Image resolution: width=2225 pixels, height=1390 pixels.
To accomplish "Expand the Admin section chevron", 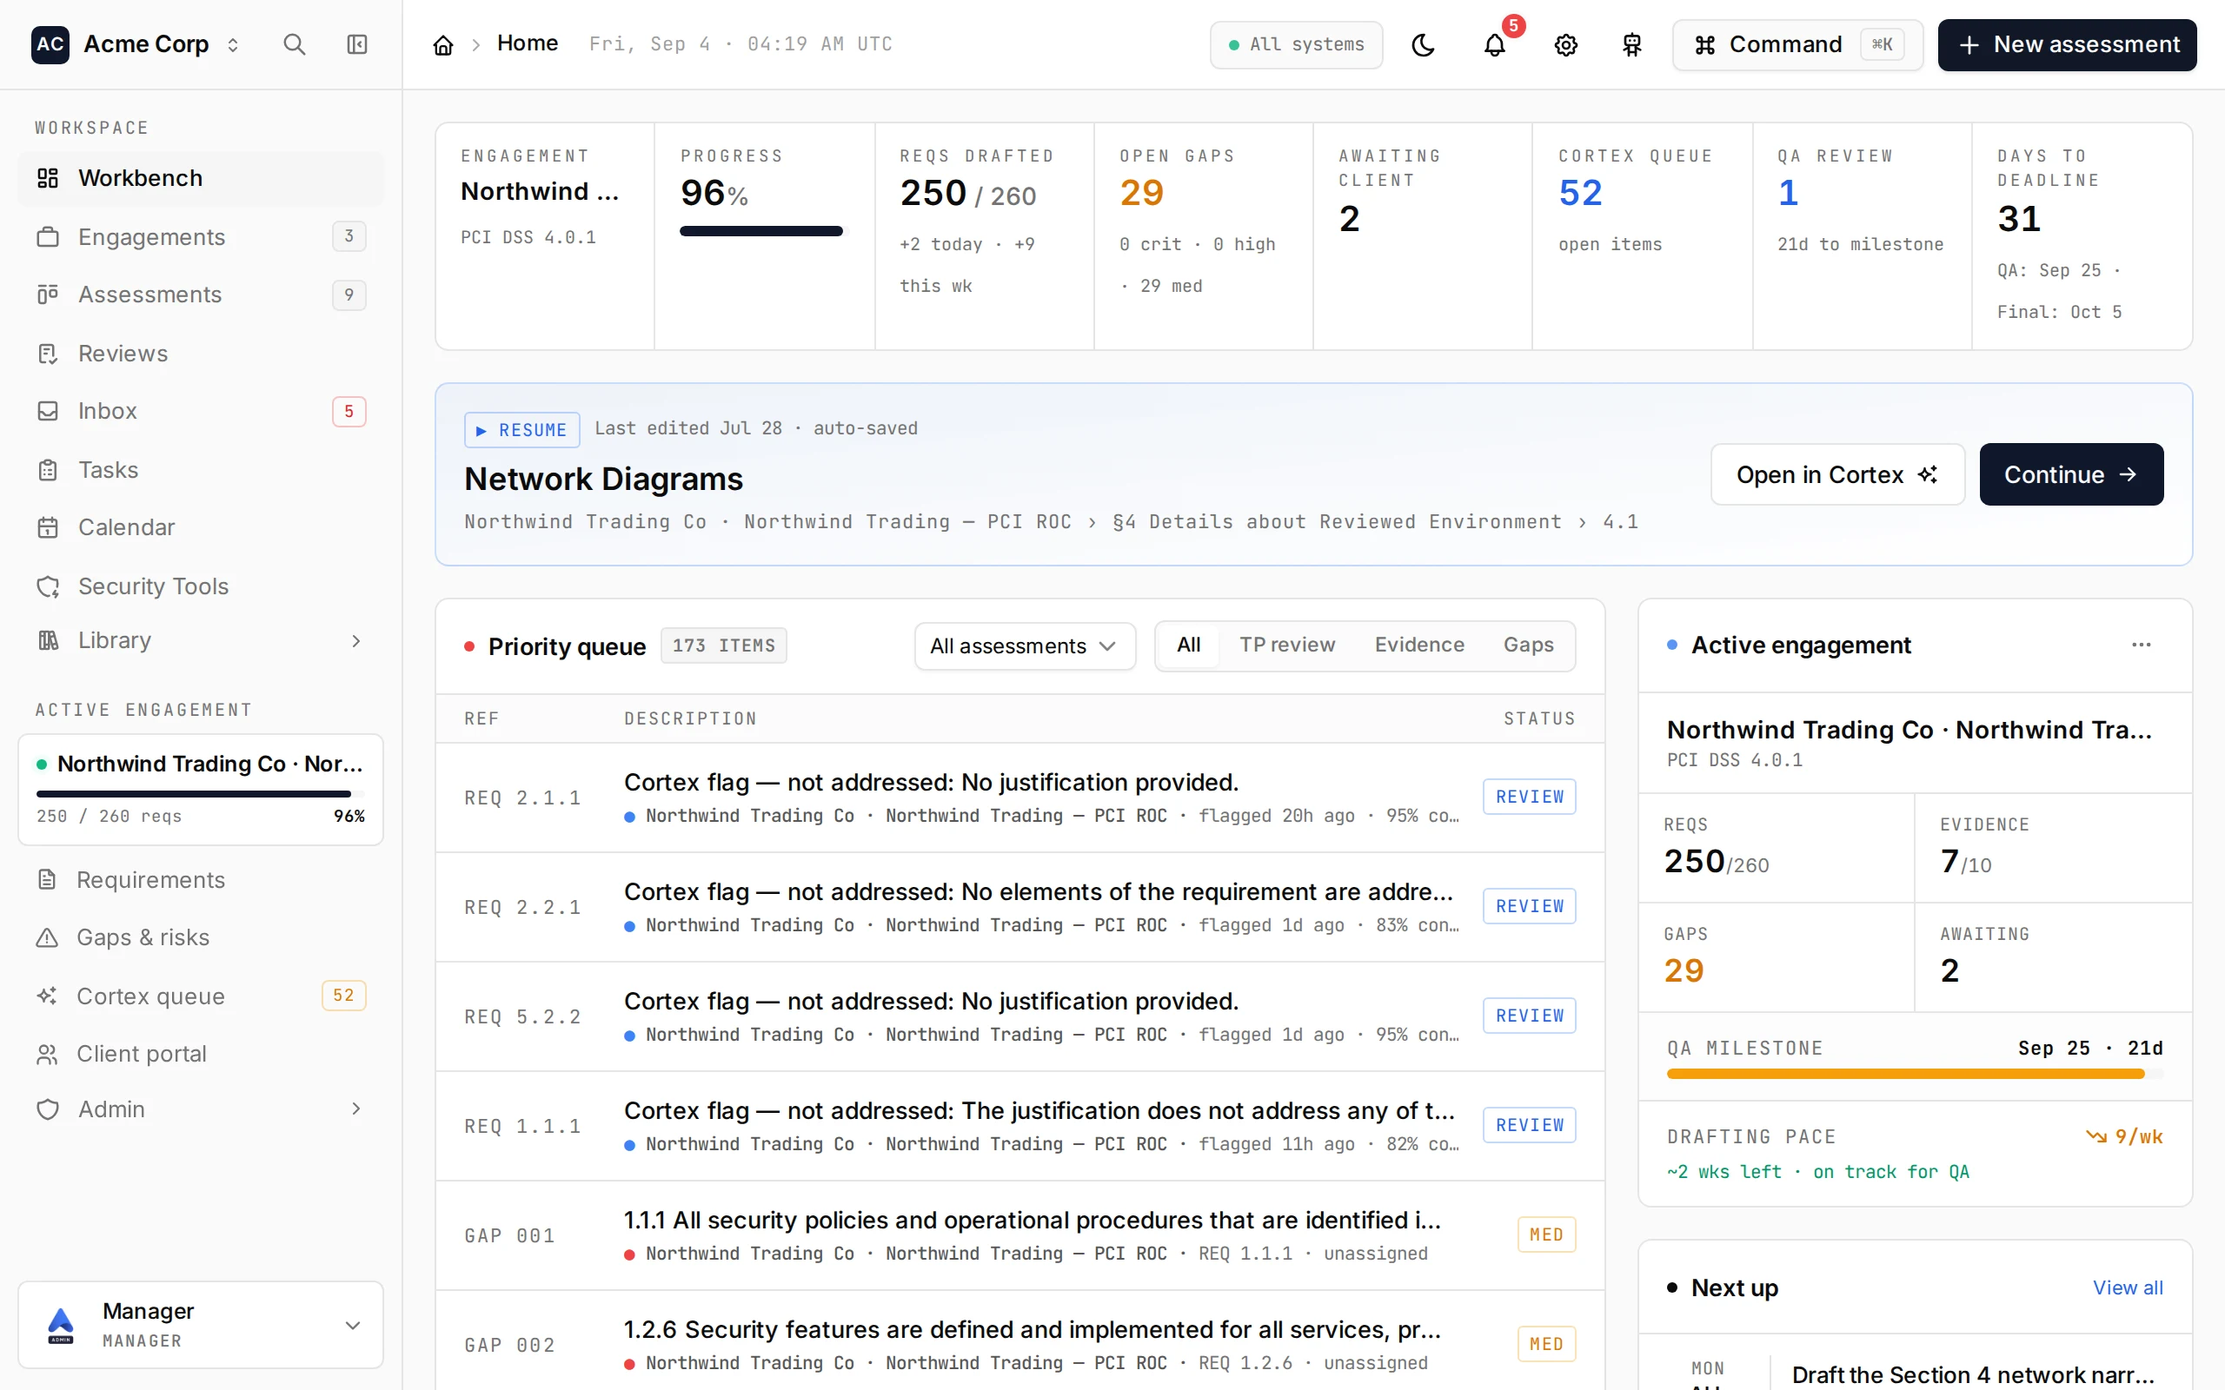I will (355, 1109).
